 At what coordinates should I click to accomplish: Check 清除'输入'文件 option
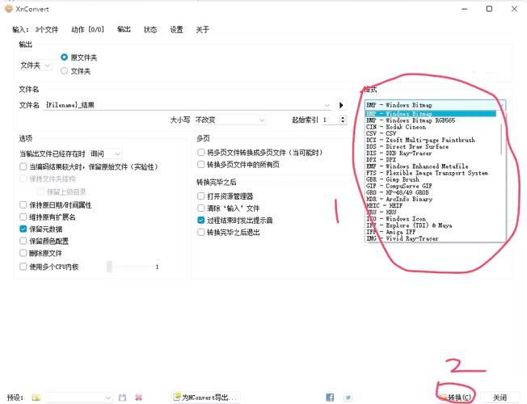pyautogui.click(x=201, y=208)
